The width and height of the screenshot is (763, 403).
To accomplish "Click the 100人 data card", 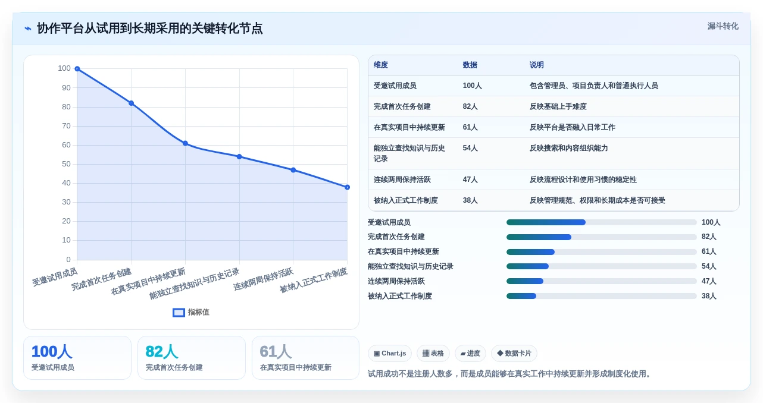I will tap(77, 358).
